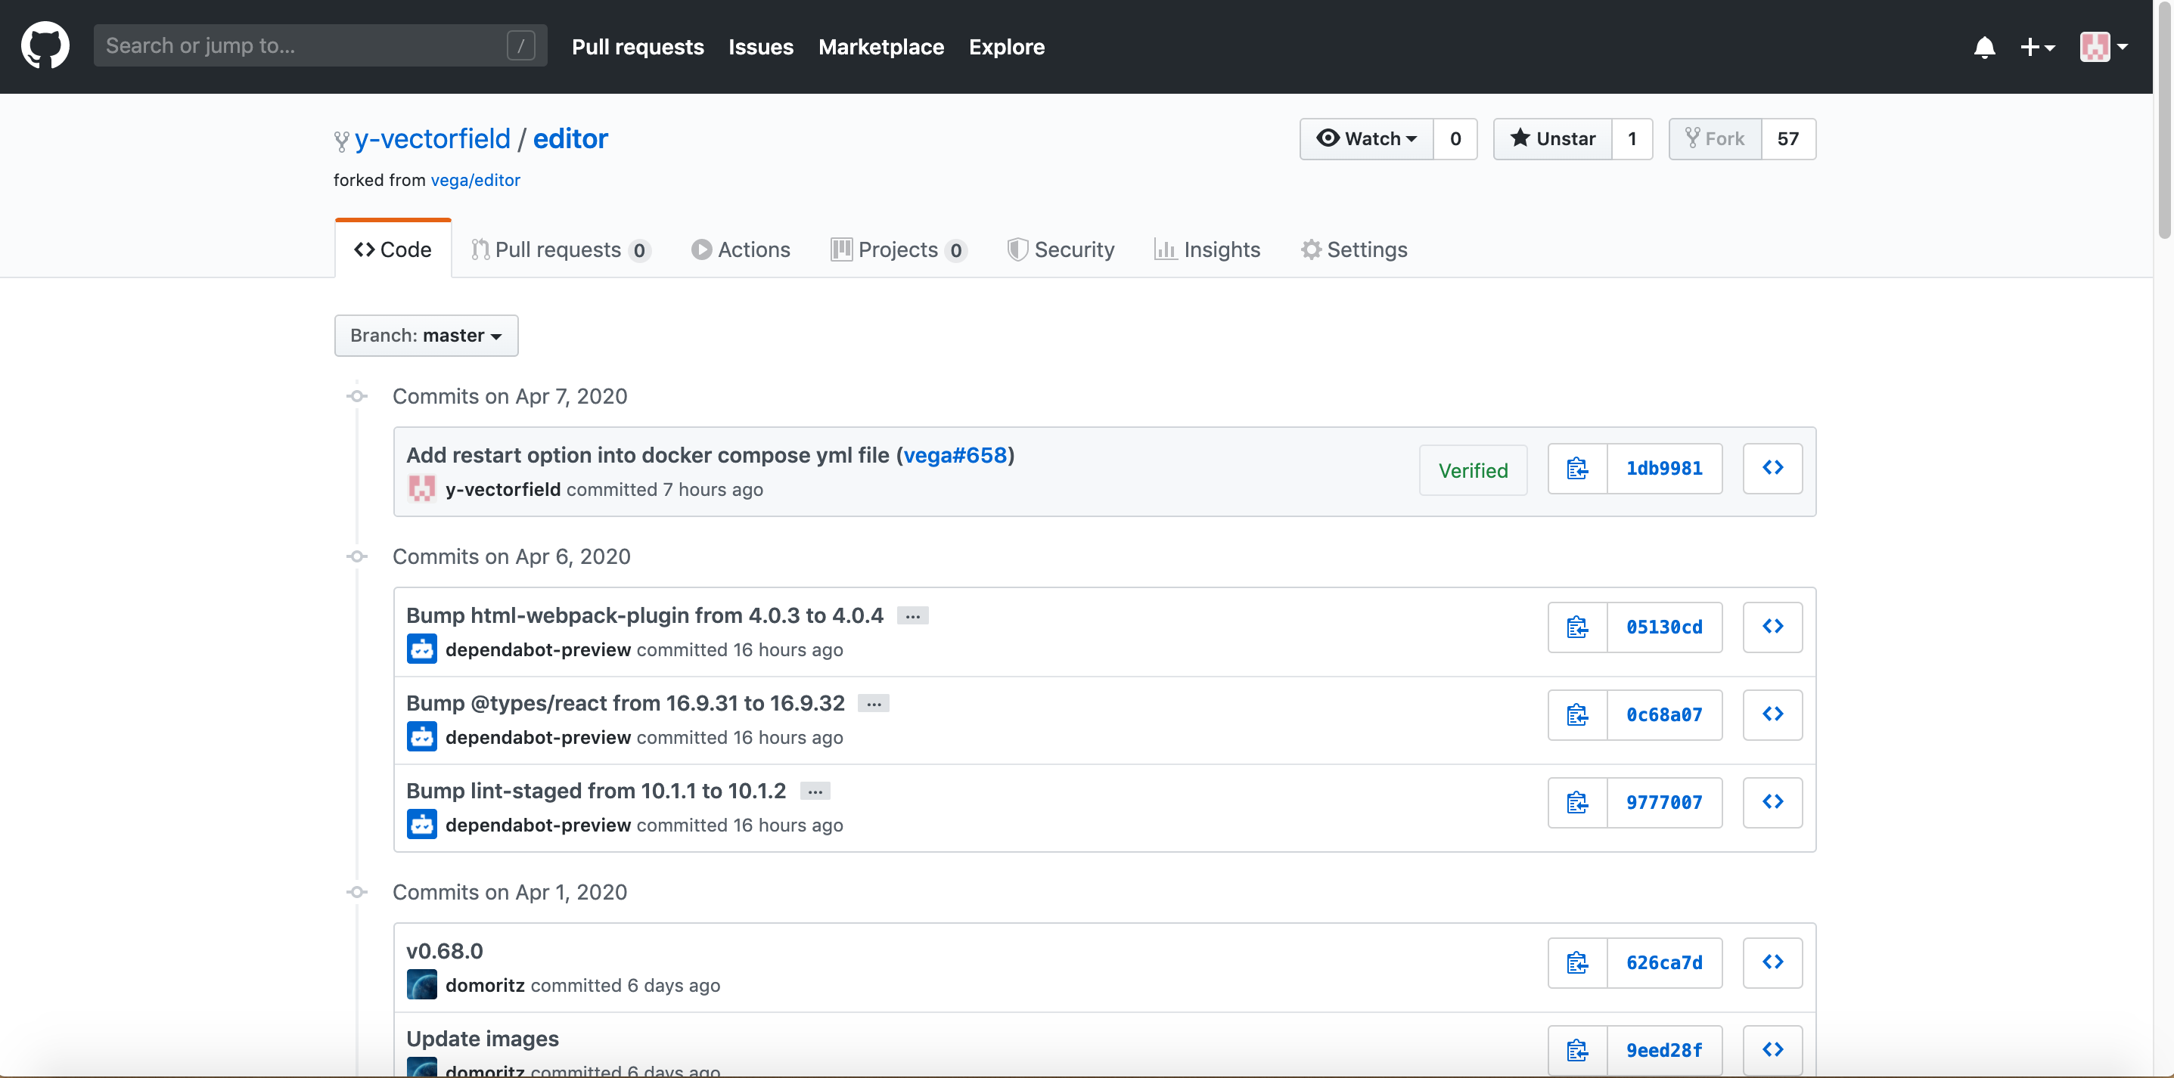The image size is (2174, 1078).
Task: Switch to the Insights tab
Action: [x=1208, y=249]
